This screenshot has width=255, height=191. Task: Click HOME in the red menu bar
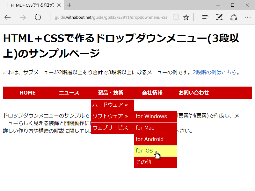(x=28, y=93)
